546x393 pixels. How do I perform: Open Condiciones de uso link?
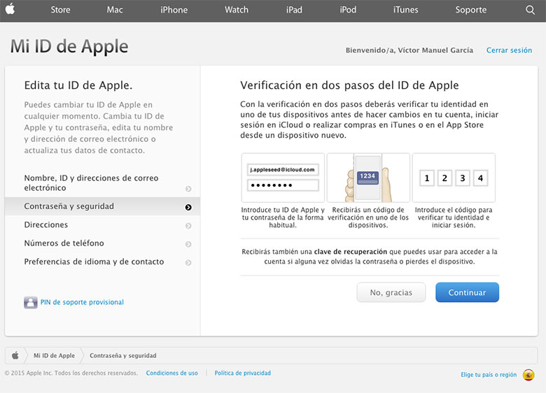(172, 373)
